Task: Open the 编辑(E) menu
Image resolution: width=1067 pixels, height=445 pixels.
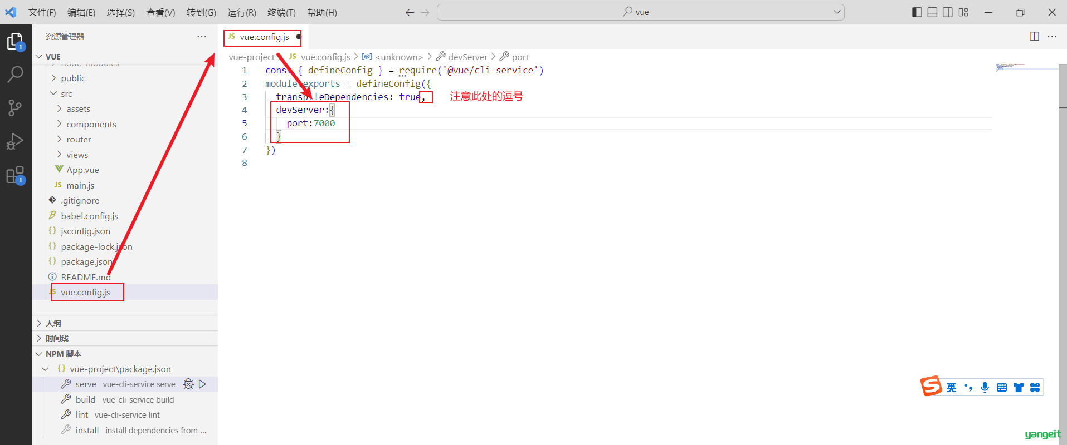Action: [x=81, y=12]
